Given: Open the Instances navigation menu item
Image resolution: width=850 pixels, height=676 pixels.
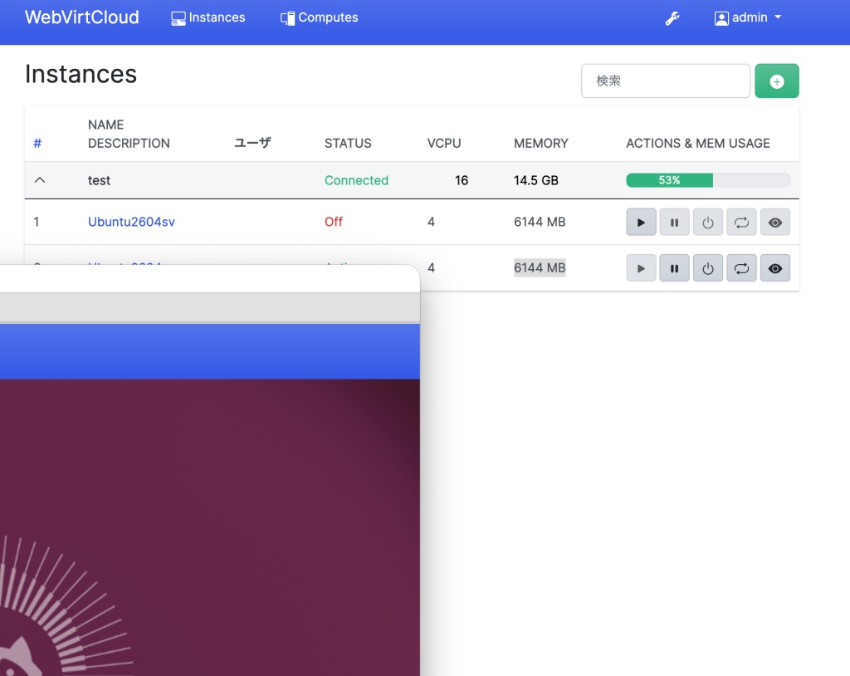Looking at the screenshot, I should [208, 17].
